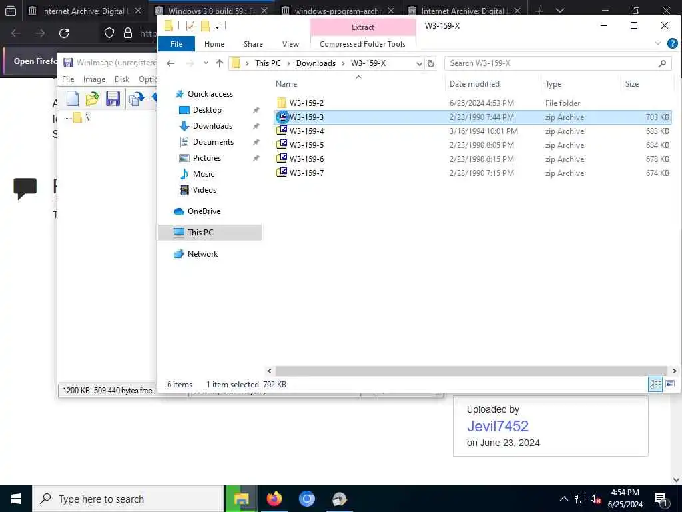This screenshot has height=512, width=682.
Task: Expand the address bar history dropdown
Action: click(x=419, y=63)
